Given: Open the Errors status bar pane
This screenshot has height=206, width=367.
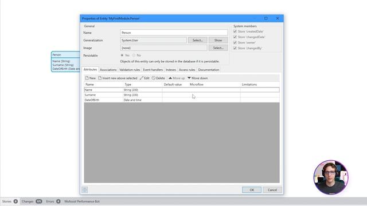Looking at the screenshot, I should coord(53,201).
